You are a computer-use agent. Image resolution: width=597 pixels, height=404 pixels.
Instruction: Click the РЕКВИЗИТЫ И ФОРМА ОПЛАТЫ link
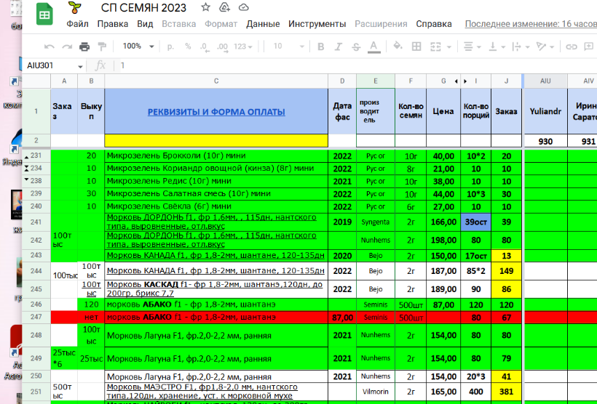click(216, 112)
